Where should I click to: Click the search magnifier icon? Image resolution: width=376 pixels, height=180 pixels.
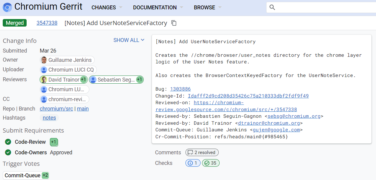coord(272,7)
